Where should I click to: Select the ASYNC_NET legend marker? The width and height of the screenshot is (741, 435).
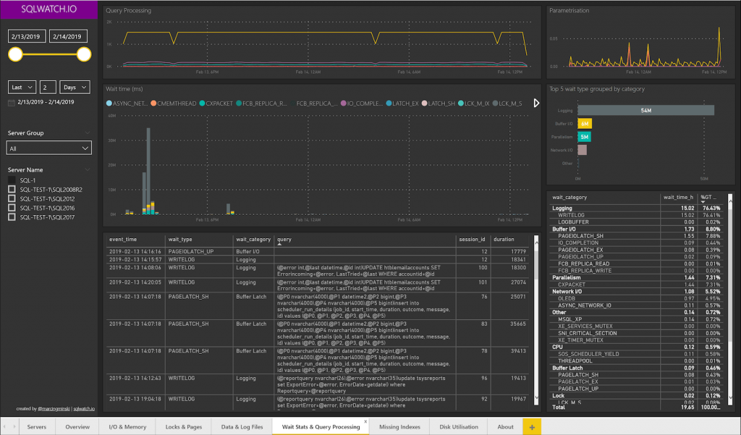click(109, 101)
